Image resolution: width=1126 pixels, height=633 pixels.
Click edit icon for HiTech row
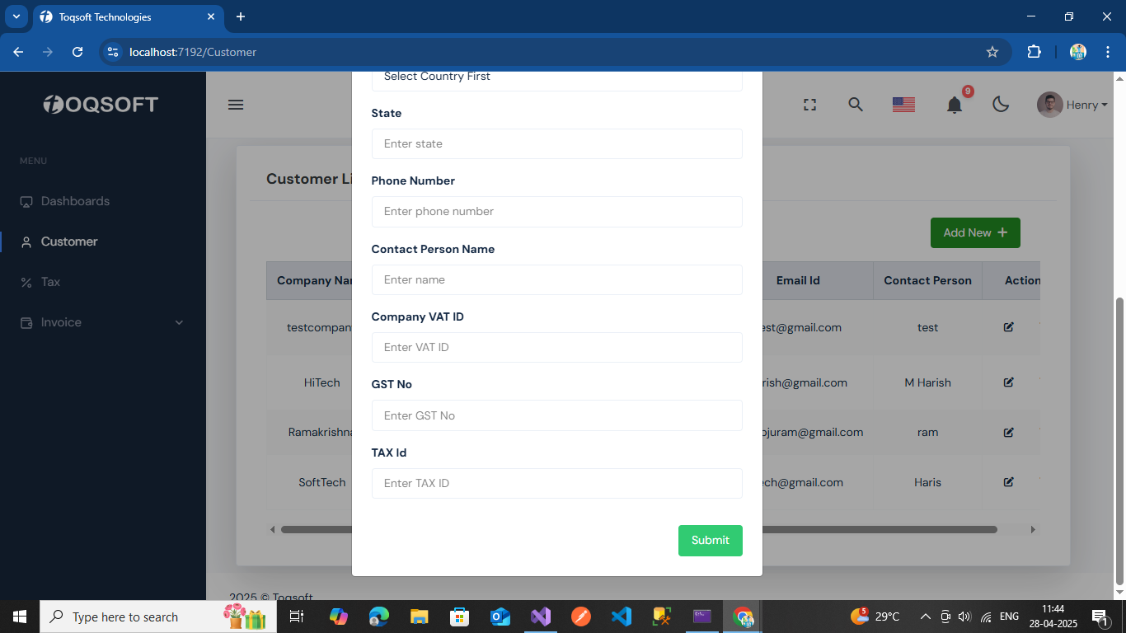click(1008, 382)
